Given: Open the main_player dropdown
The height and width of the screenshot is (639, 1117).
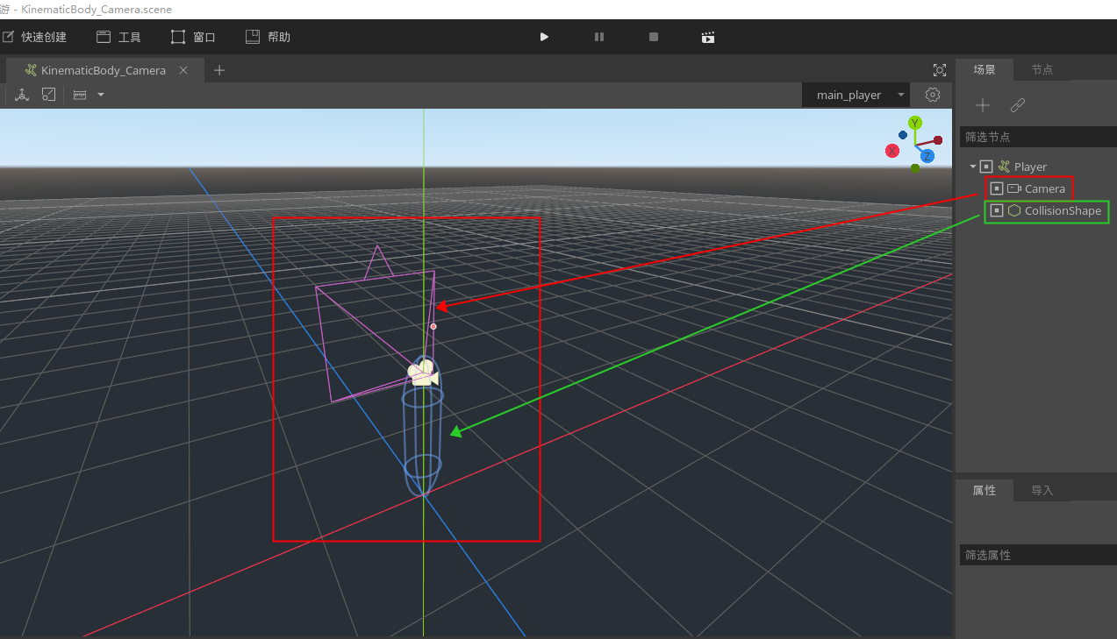Looking at the screenshot, I should coord(856,95).
